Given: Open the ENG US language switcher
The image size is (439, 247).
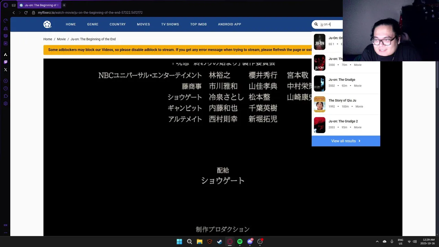Looking at the screenshot, I should [401, 242].
